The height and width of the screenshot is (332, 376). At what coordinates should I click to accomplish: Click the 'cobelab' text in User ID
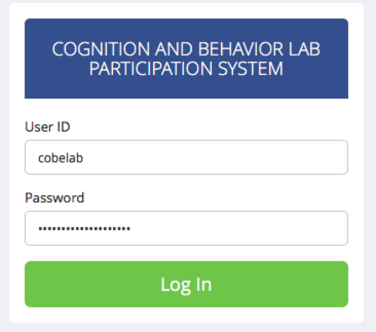click(61, 158)
